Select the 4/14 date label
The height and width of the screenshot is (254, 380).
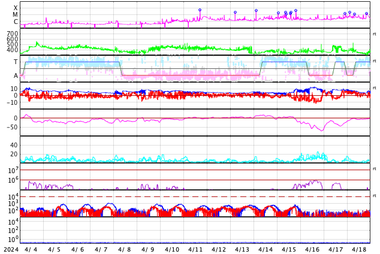point(266,249)
